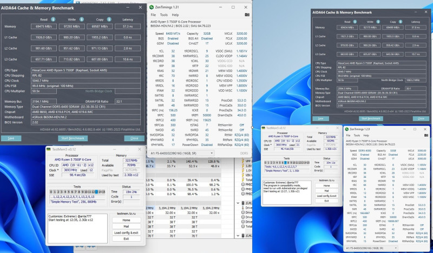Click Save in right AIDA64 window
Viewport: 433px width, 253px height.
coord(320,118)
